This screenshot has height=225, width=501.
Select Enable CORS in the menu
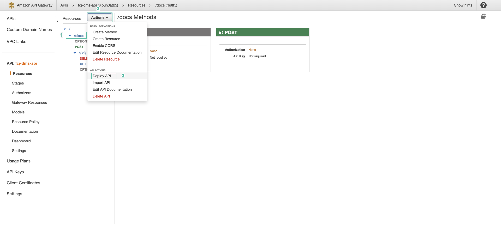click(x=104, y=46)
